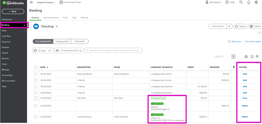262x124 pixels.
Task: Click View for Pam Seitz row
Action: (245, 98)
